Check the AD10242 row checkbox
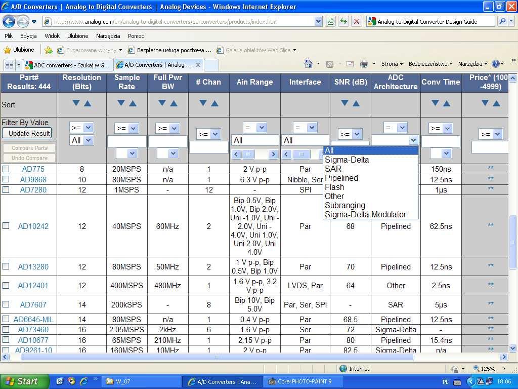The width and height of the screenshot is (518, 389). click(6, 225)
